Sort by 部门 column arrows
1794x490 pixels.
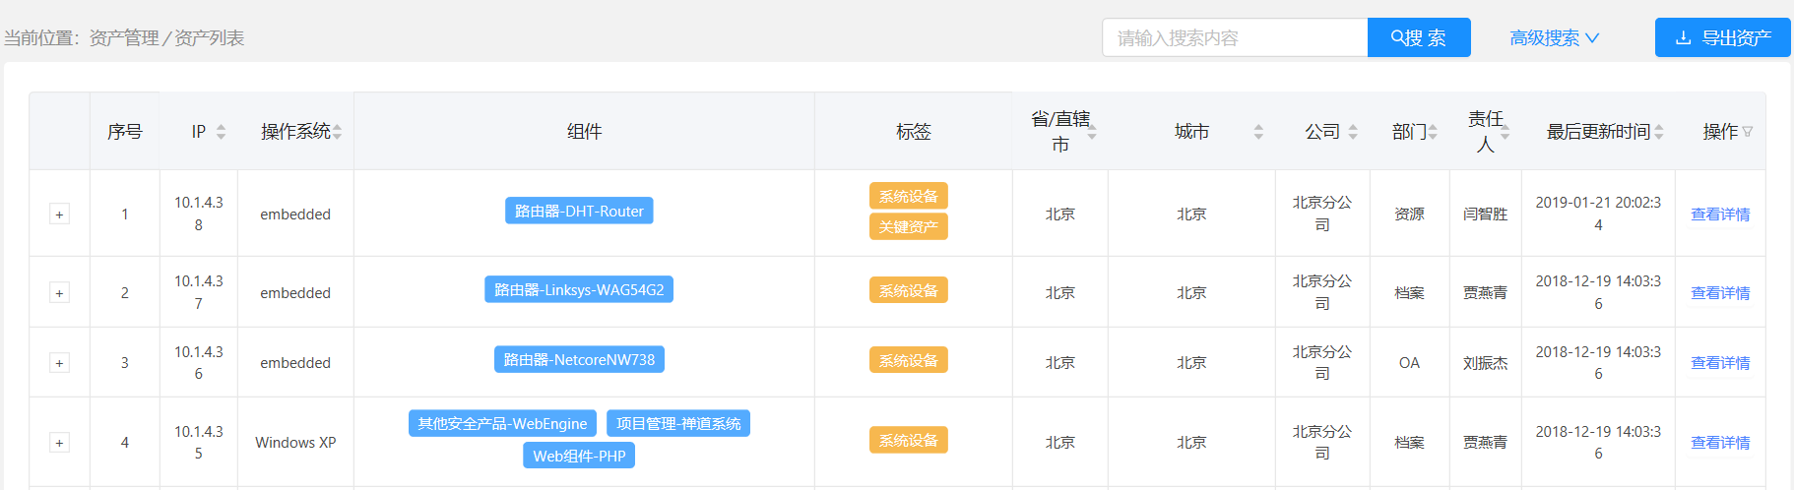tap(1433, 132)
